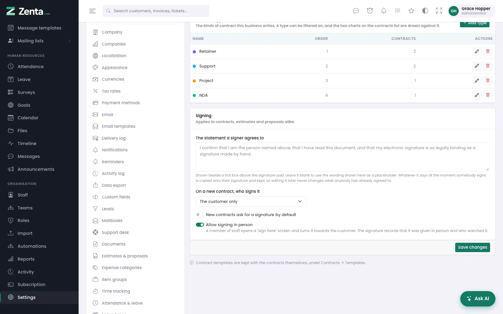Click the ORDER column header
This screenshot has width=503, height=314.
[321, 39]
